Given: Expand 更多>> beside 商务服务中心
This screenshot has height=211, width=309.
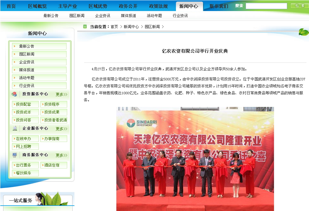Looking at the screenshot, I should point(61,155).
